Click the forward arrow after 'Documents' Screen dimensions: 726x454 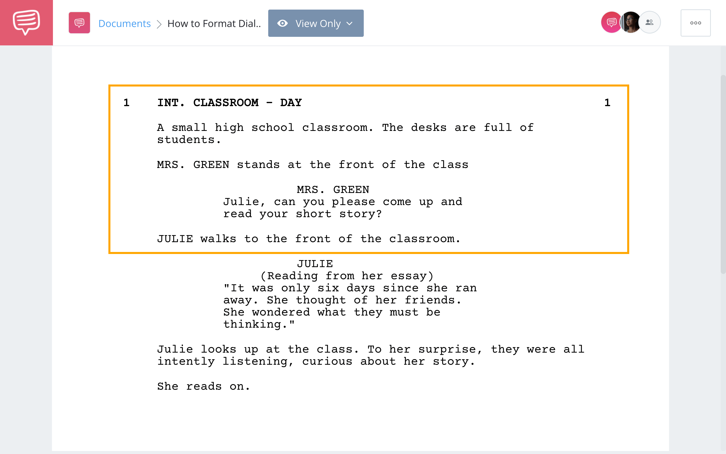(160, 22)
